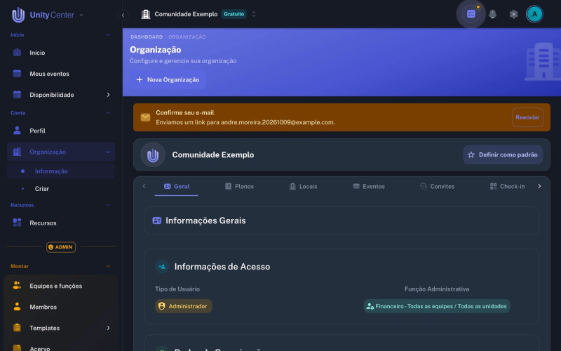This screenshot has height=351, width=561.
Task: Select the Informação sub-item
Action: [61, 171]
